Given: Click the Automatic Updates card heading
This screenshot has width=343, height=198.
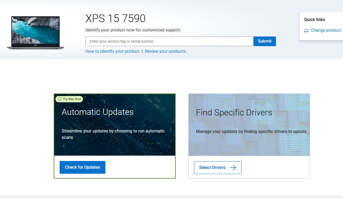Looking at the screenshot, I should click(97, 112).
